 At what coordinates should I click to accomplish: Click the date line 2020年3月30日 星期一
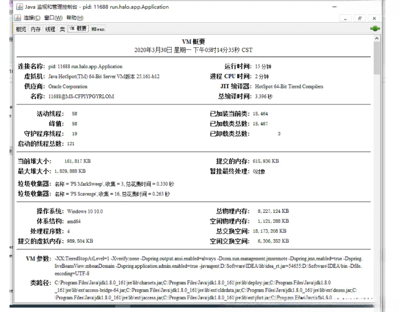click(x=193, y=50)
